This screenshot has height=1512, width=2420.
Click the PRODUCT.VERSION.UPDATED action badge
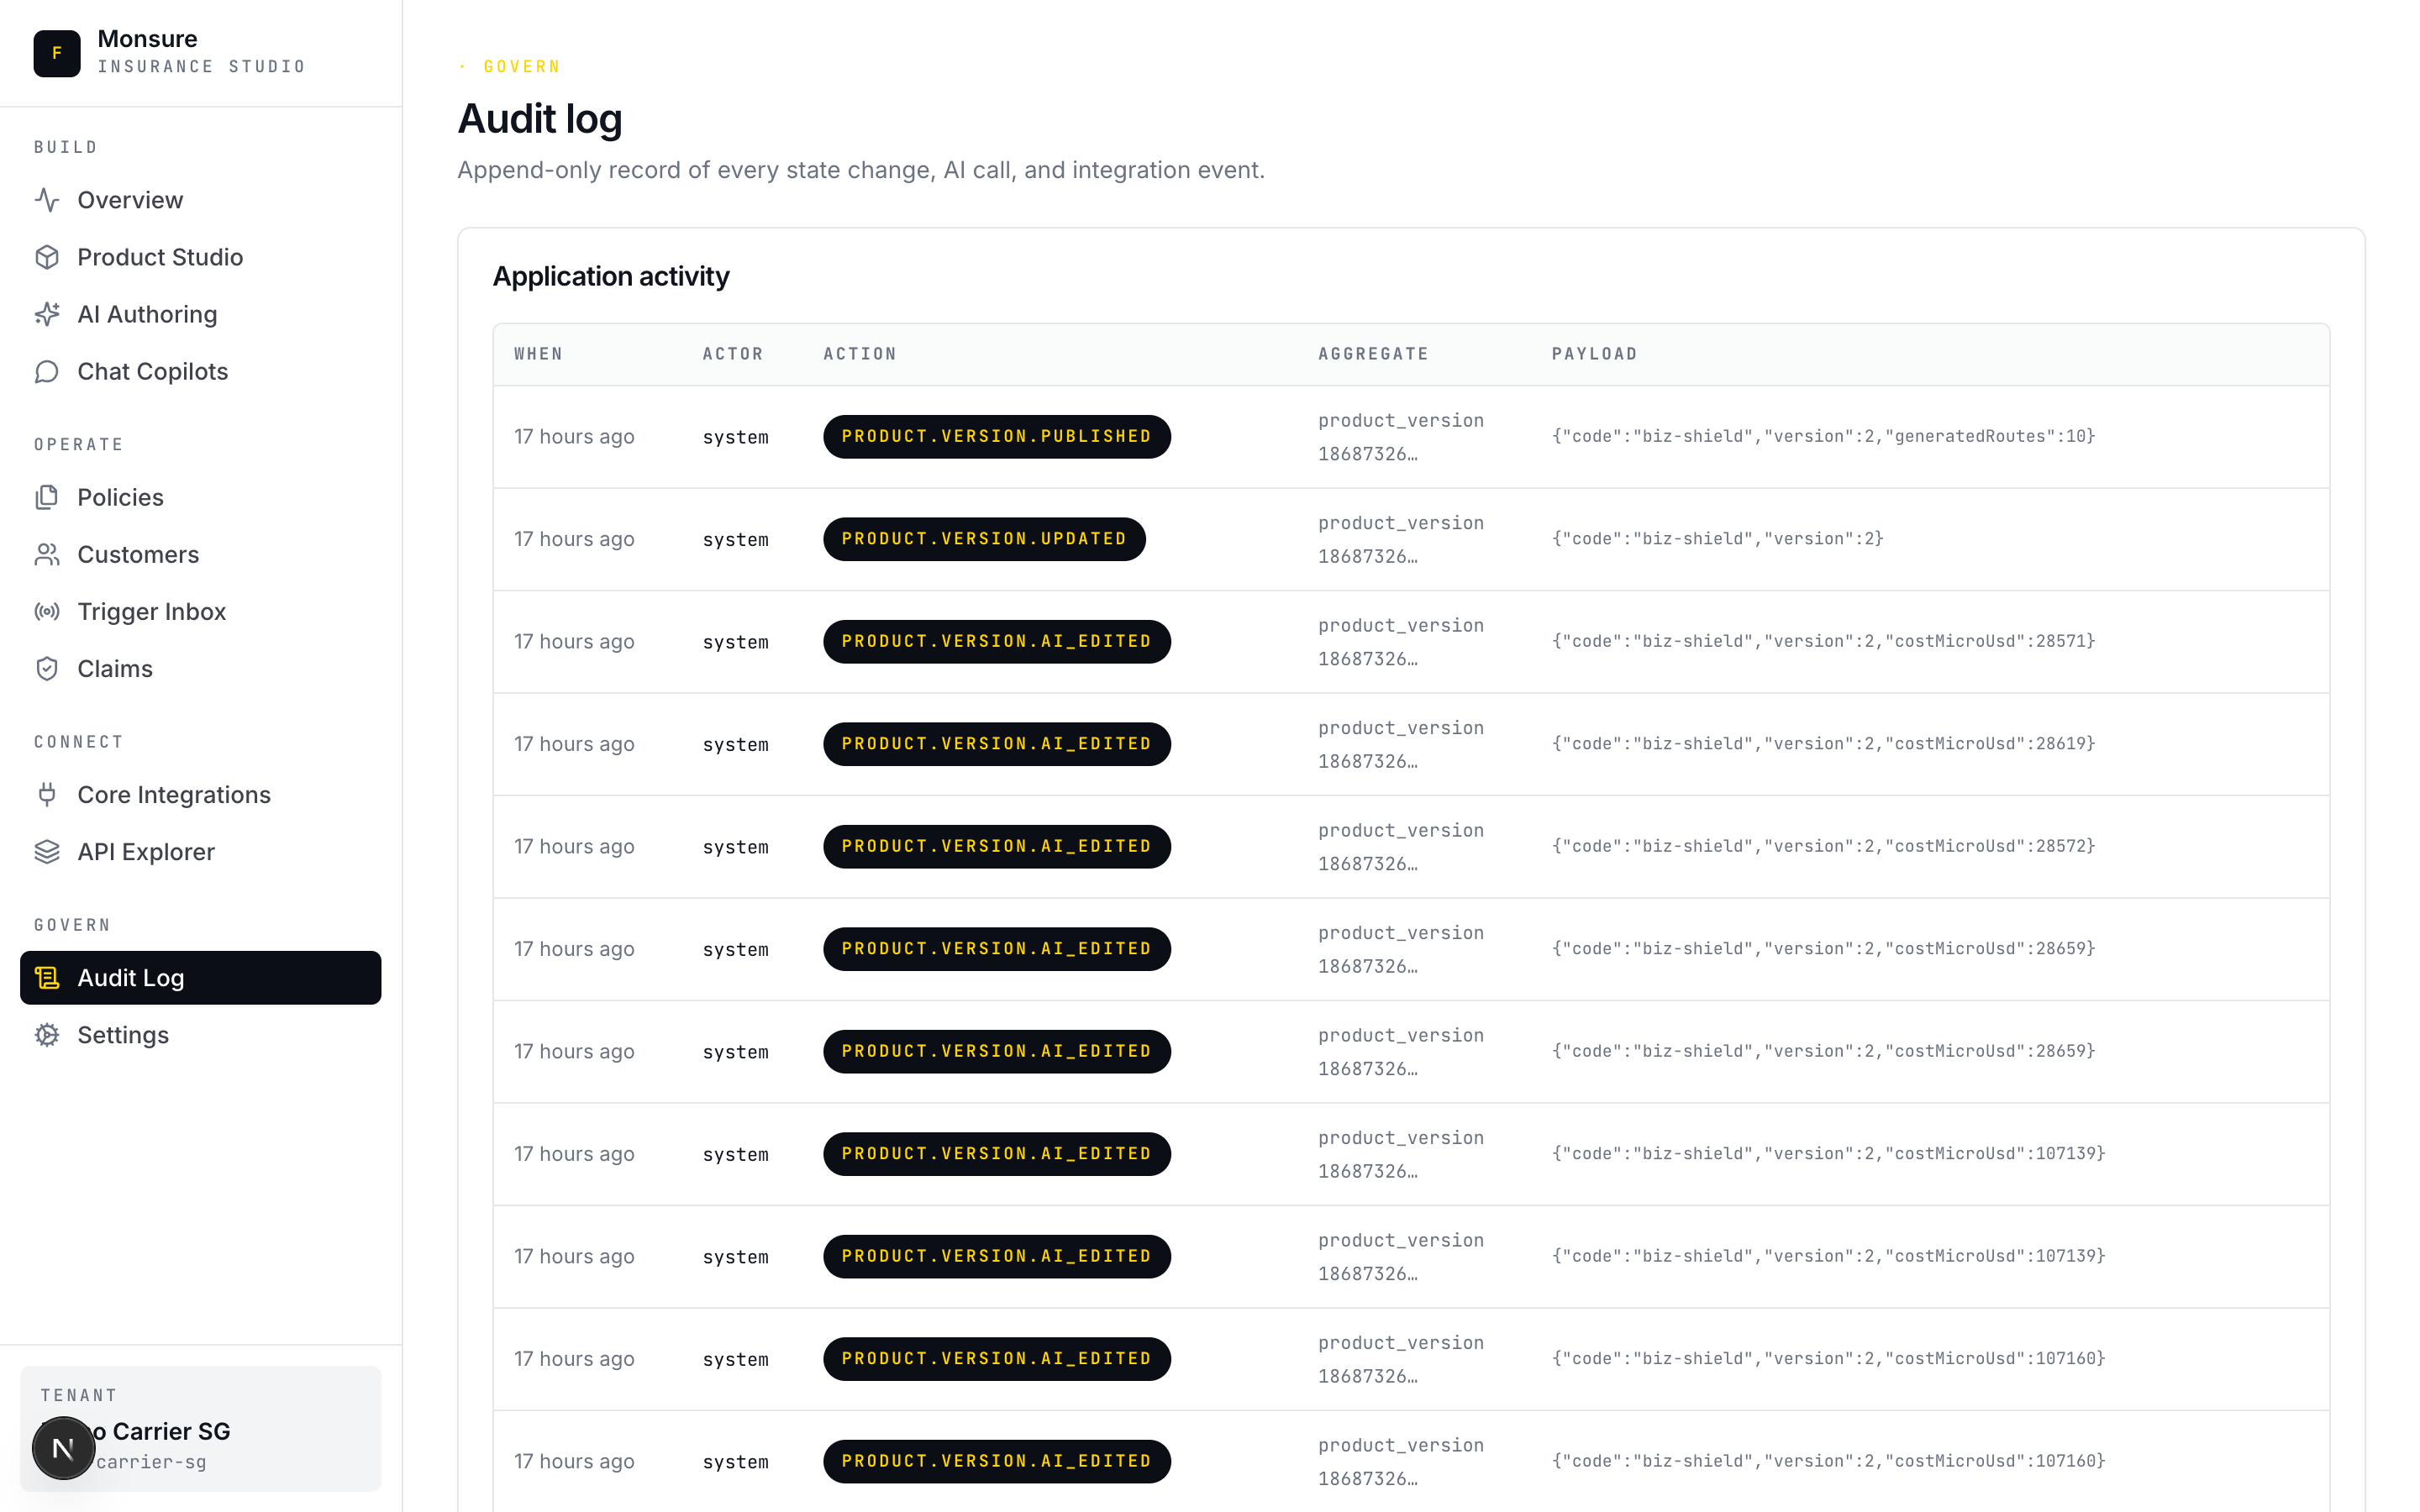point(983,538)
